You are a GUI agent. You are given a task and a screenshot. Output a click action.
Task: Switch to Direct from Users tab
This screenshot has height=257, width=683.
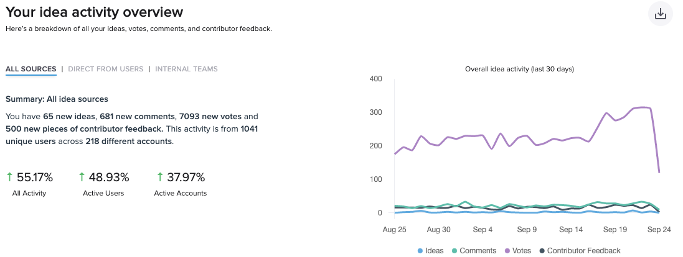(106, 69)
